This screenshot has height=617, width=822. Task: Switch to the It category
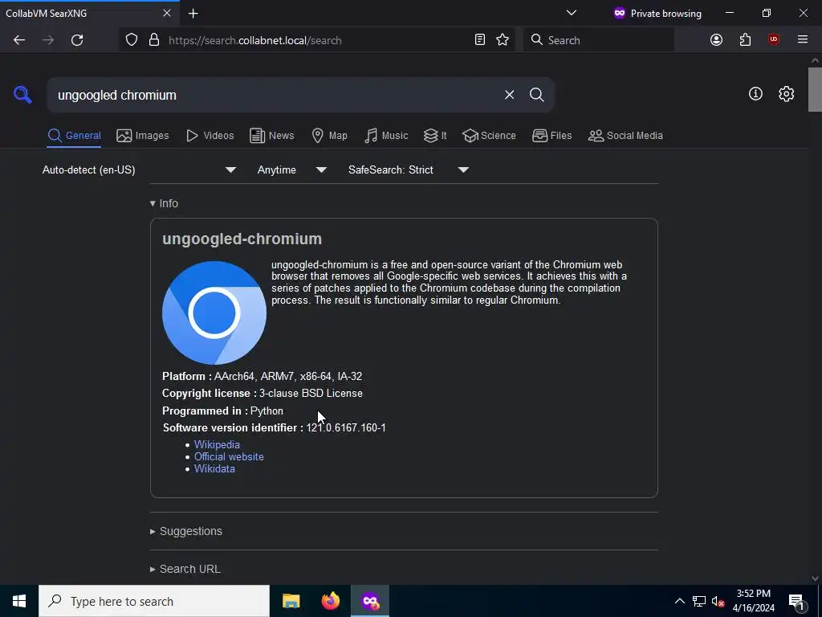point(435,135)
